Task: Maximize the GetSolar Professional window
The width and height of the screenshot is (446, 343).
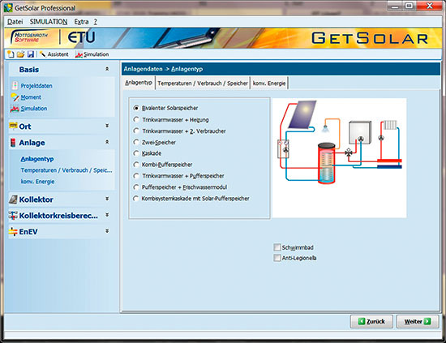Action: pyautogui.click(x=409, y=6)
